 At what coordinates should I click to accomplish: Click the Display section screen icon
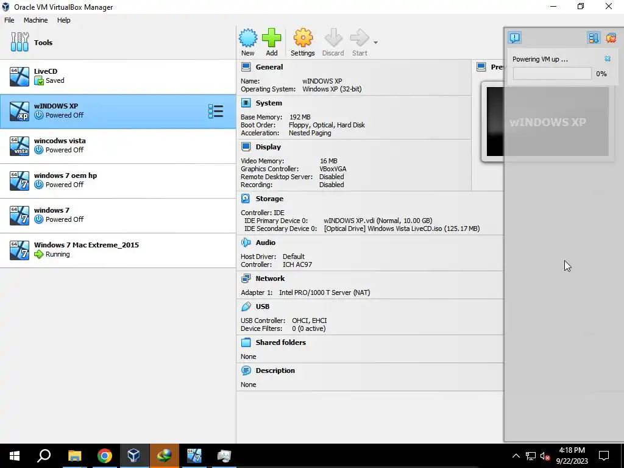pyautogui.click(x=246, y=147)
